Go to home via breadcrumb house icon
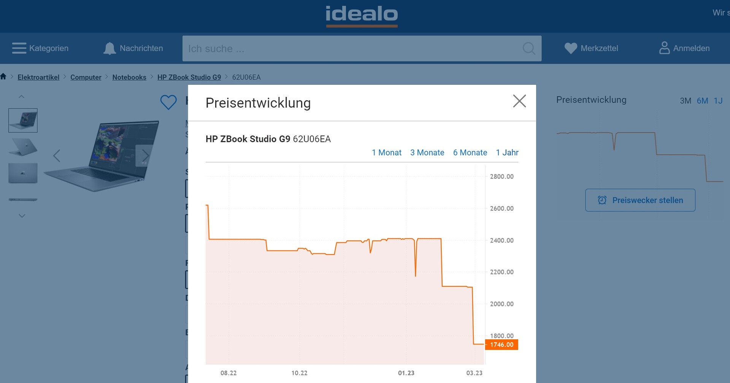The height and width of the screenshot is (383, 730). (x=3, y=77)
